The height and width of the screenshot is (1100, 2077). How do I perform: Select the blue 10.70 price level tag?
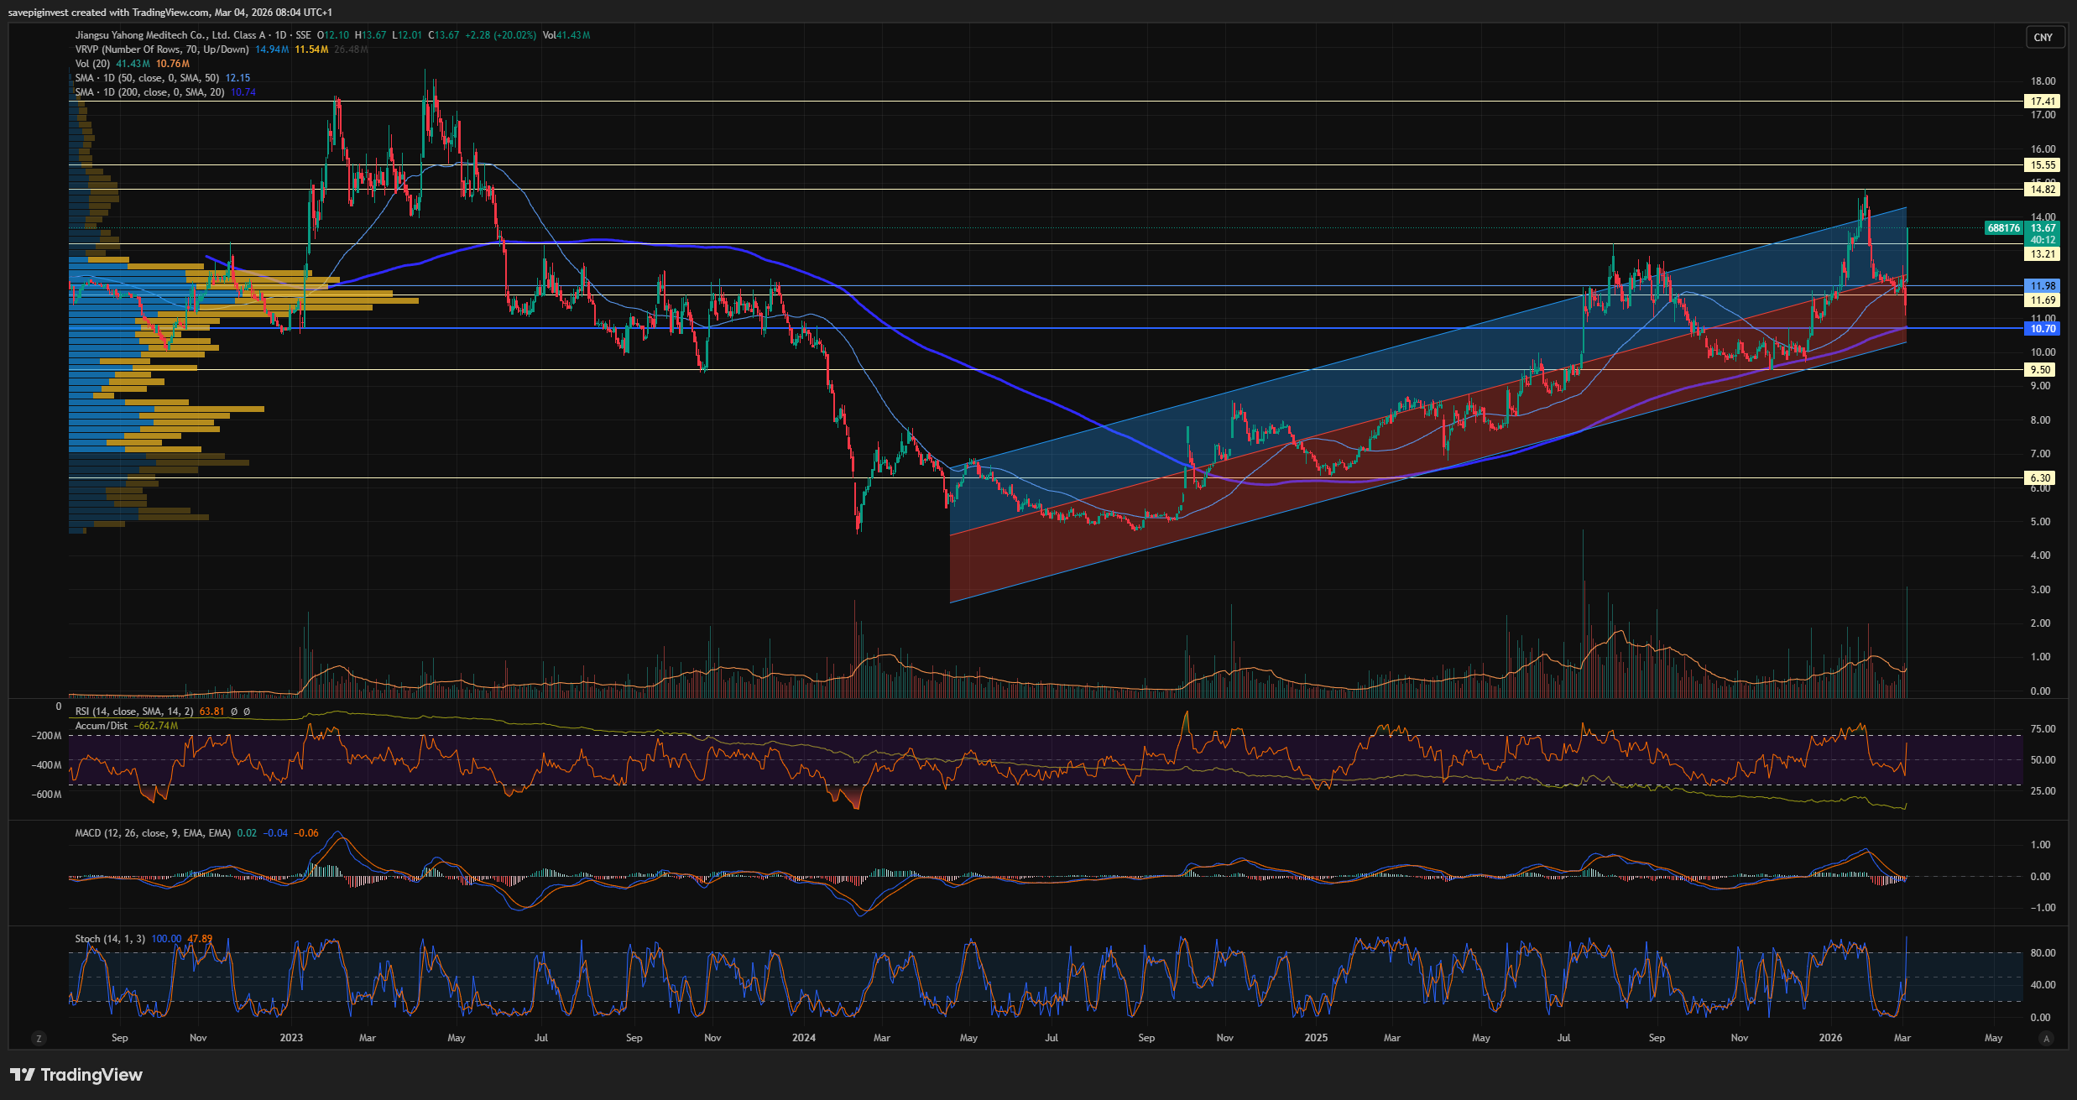point(2043,329)
